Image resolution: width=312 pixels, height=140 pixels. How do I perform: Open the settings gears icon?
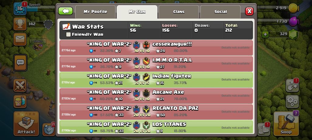[x=292, y=102]
